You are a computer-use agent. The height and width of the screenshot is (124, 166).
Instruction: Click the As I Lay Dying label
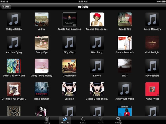point(14,52)
